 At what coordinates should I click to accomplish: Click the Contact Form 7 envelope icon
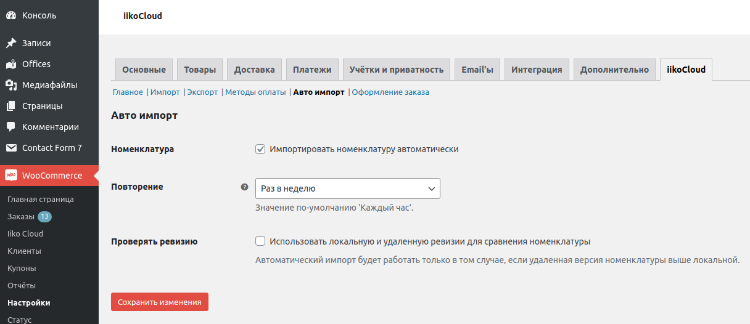(11, 148)
